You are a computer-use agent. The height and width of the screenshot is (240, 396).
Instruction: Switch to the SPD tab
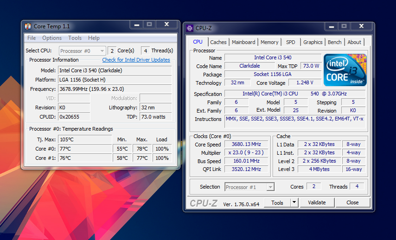pos(290,42)
